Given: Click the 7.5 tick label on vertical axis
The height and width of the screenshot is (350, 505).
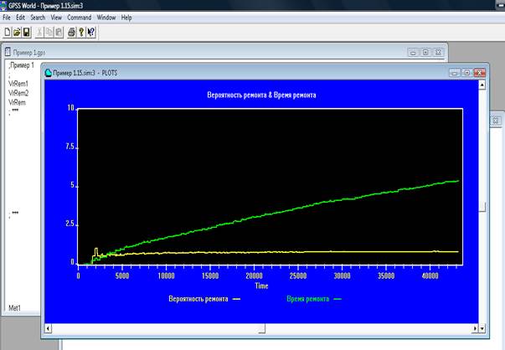Looking at the screenshot, I should coord(70,147).
